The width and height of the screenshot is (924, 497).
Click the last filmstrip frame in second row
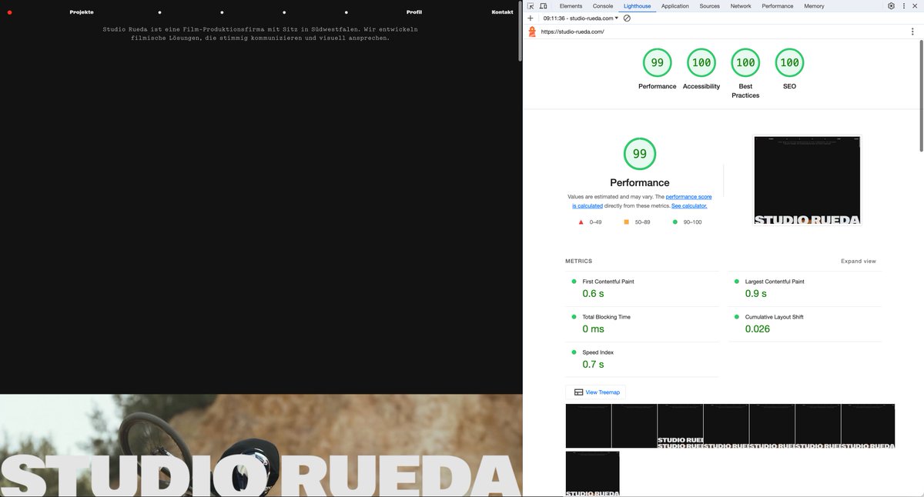click(x=592, y=474)
